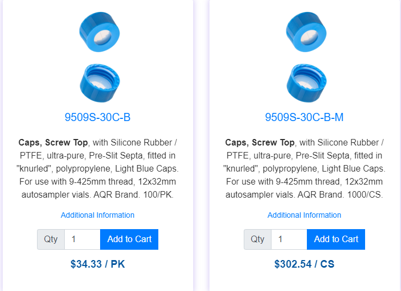The height and width of the screenshot is (291, 401).
Task: Focus the quantity field for 9509S-30C-B-M
Action: click(289, 239)
